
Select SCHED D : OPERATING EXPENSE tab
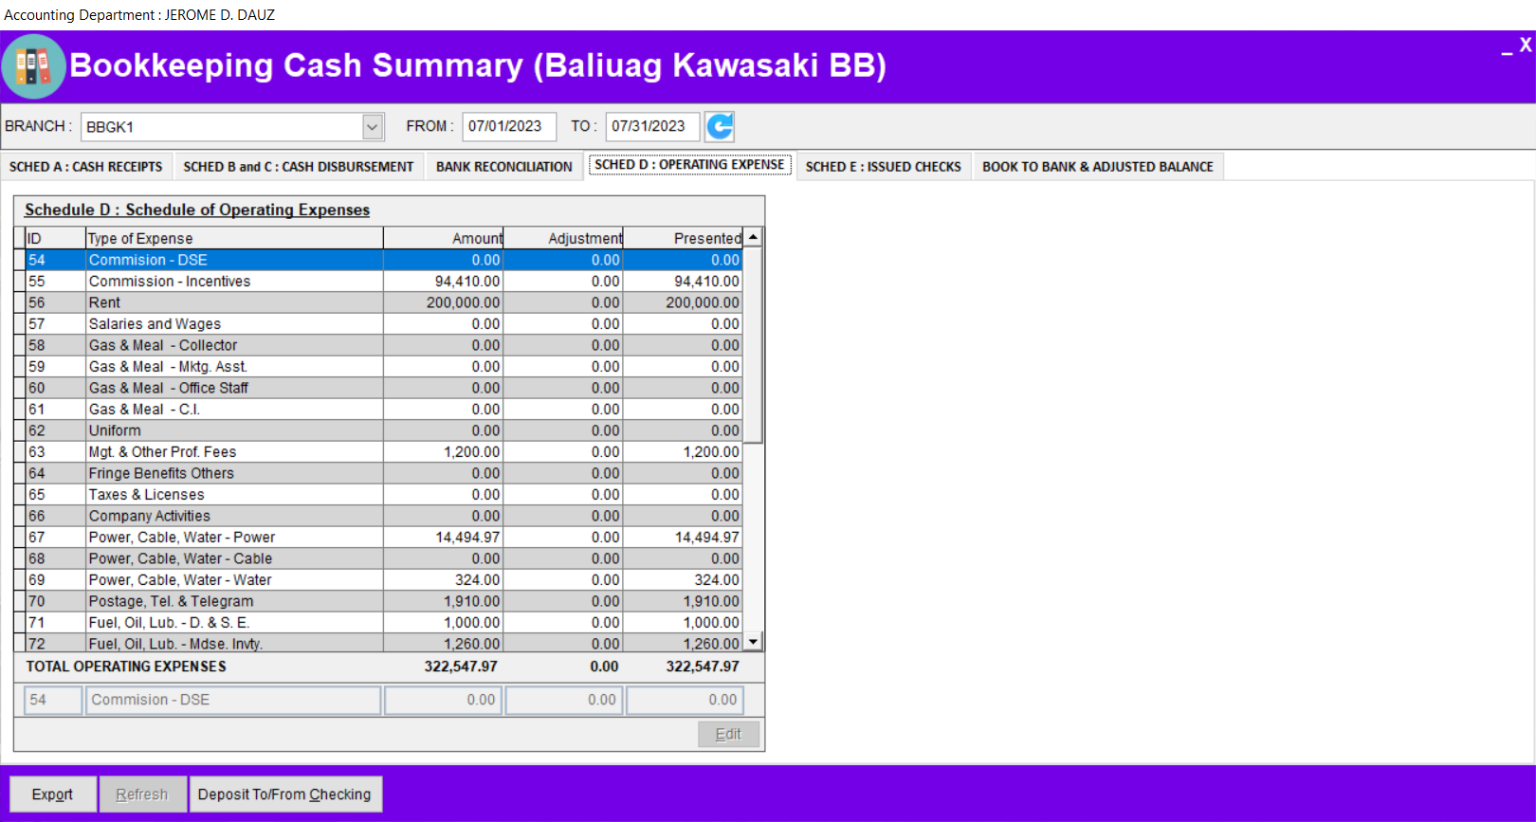click(x=689, y=164)
